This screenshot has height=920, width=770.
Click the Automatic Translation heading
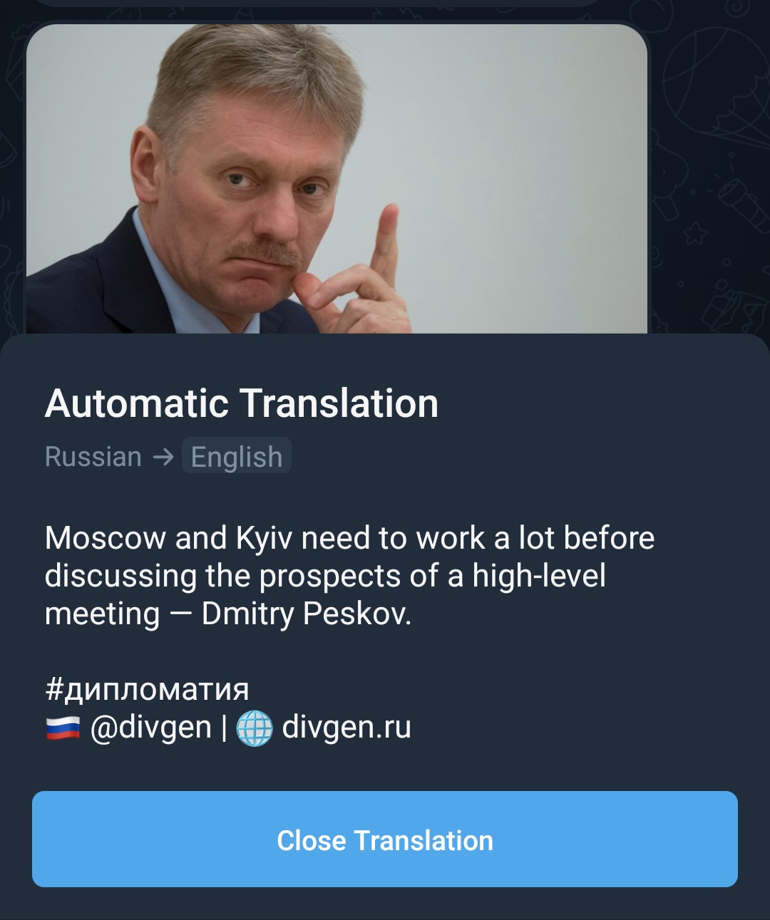[242, 403]
